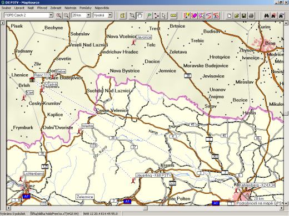The width and height of the screenshot is (289, 216).
Task: Select the waypoint flag tool
Action: [149, 16]
